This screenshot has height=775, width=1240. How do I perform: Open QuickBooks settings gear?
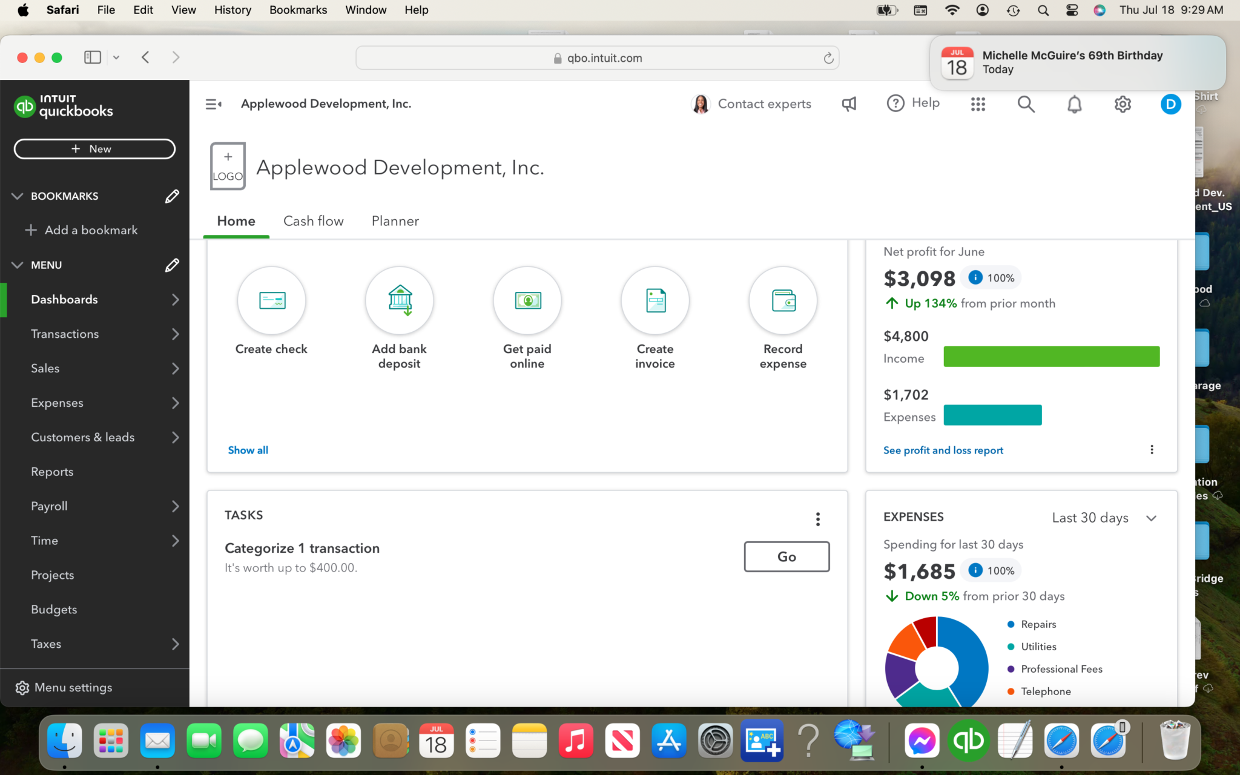coord(1123,104)
